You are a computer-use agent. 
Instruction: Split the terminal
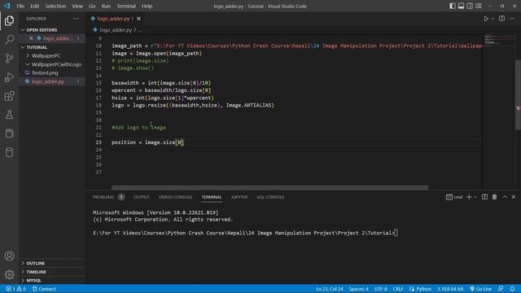click(x=485, y=197)
